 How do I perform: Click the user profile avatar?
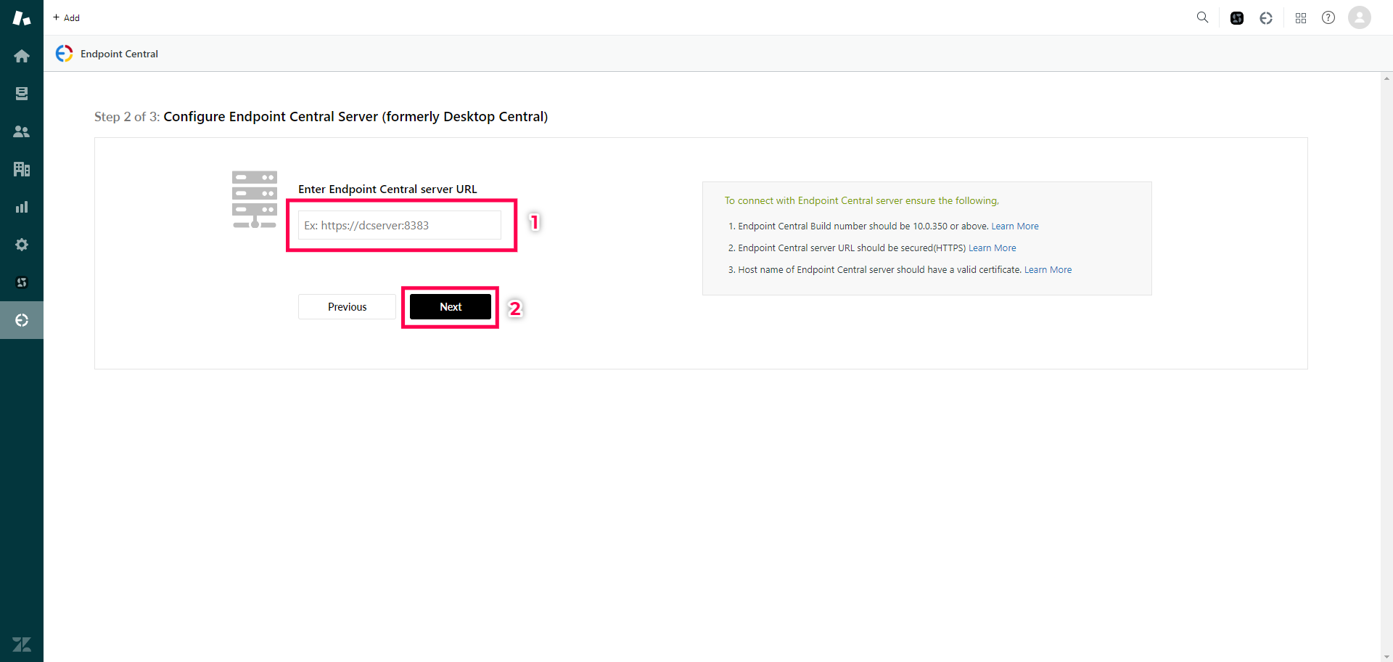pyautogui.click(x=1359, y=17)
